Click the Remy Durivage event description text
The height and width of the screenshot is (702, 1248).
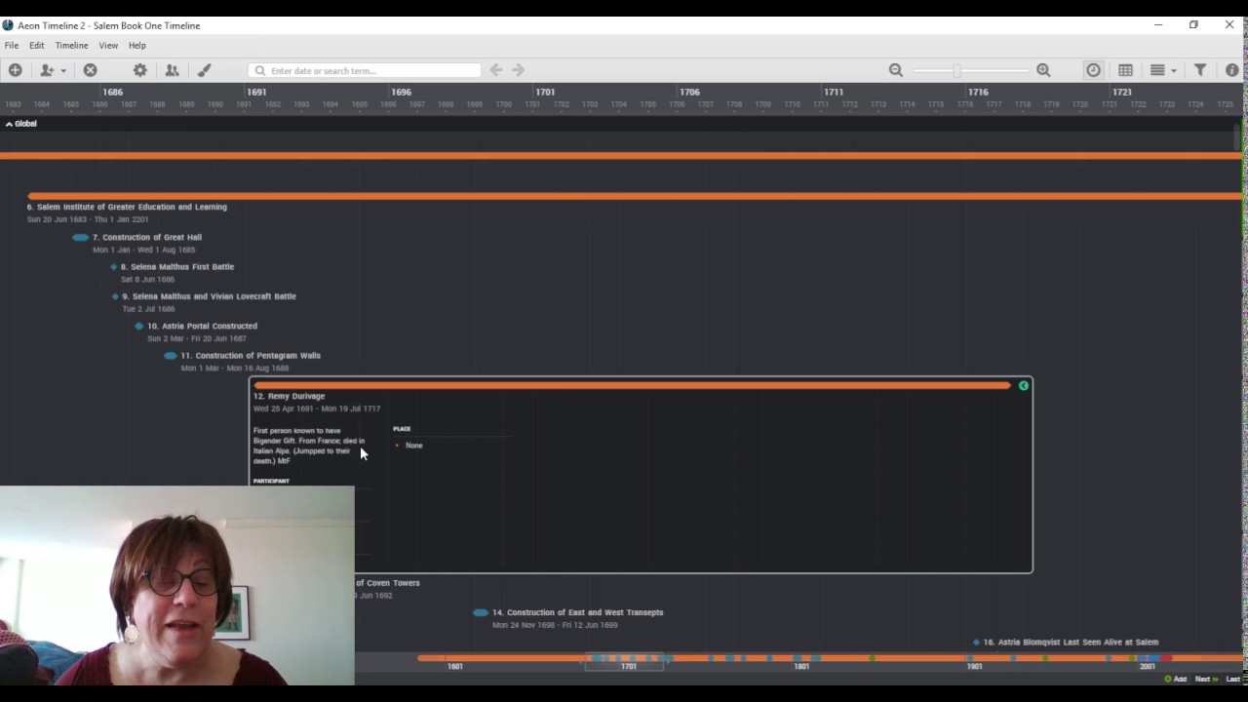click(309, 446)
